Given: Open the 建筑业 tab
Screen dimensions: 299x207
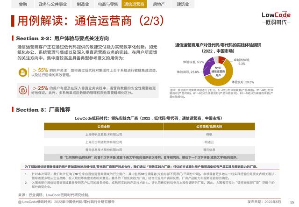Looking at the screenshot, I should pos(183,4).
